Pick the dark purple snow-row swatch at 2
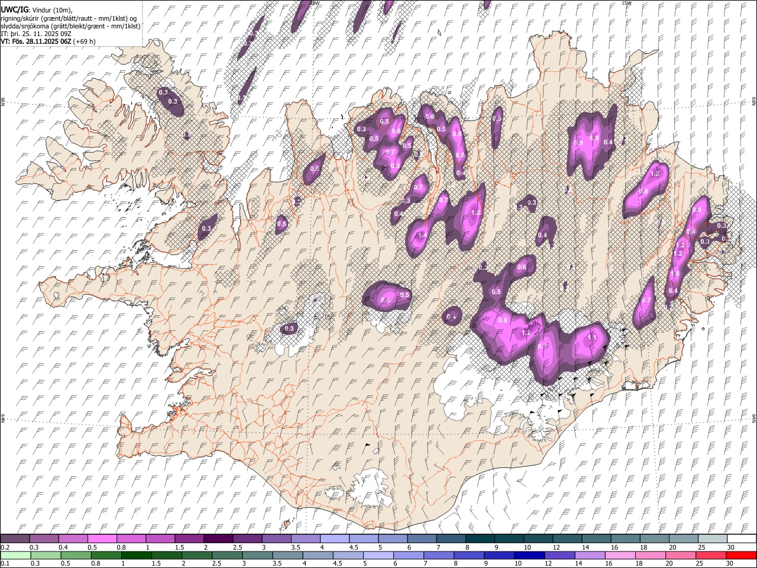 coord(218,539)
